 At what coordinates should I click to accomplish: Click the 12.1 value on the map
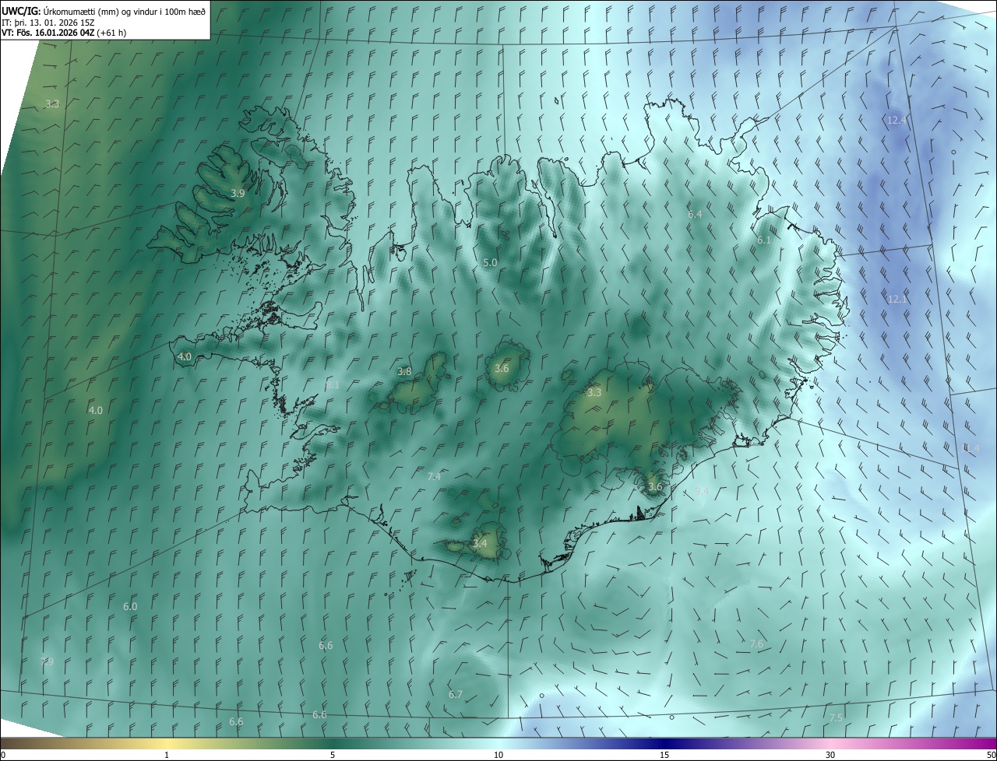[x=897, y=299]
